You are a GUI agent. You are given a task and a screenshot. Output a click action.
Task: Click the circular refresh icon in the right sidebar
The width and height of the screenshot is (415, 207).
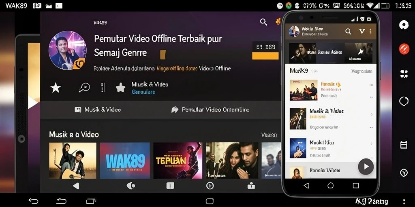tap(404, 101)
